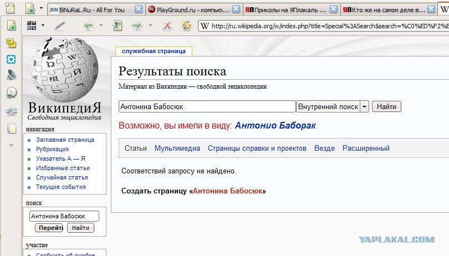Viewport: 449px width, 256px height.
Task: Open the Внутренний поиск dropdown
Action: [333, 106]
